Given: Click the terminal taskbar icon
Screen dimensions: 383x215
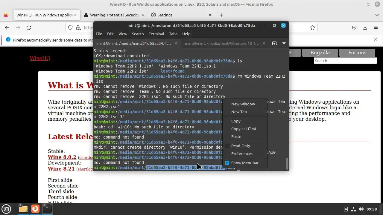Looking at the screenshot, I should 47,209.
